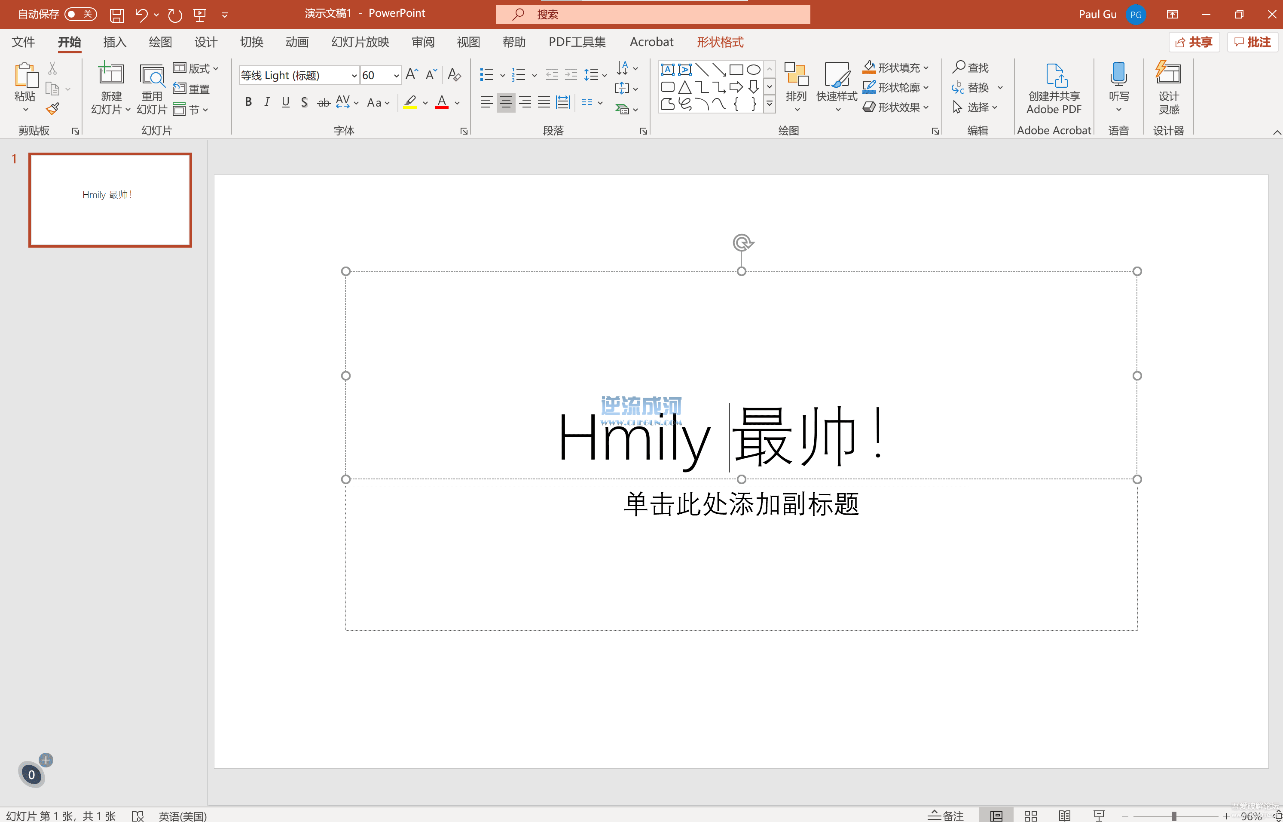Apply the red font color swatch
This screenshot has height=822, width=1283.
(x=441, y=102)
